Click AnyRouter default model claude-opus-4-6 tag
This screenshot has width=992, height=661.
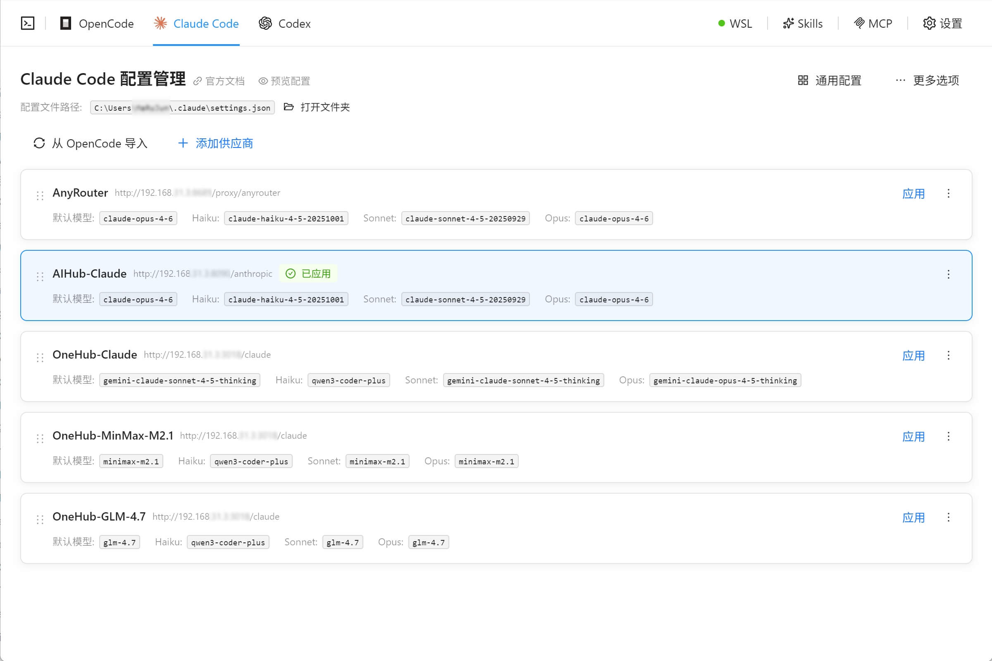(138, 219)
